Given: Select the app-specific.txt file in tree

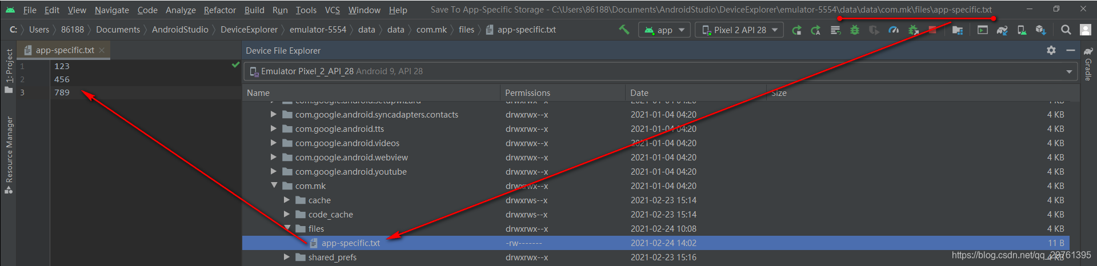Looking at the screenshot, I should point(656,243).
